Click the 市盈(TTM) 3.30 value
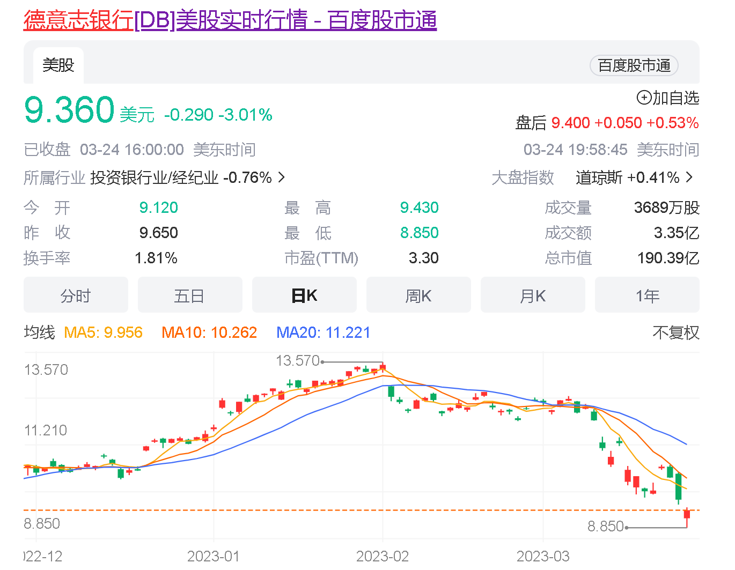Screen dimensions: 735x570 tap(424, 258)
